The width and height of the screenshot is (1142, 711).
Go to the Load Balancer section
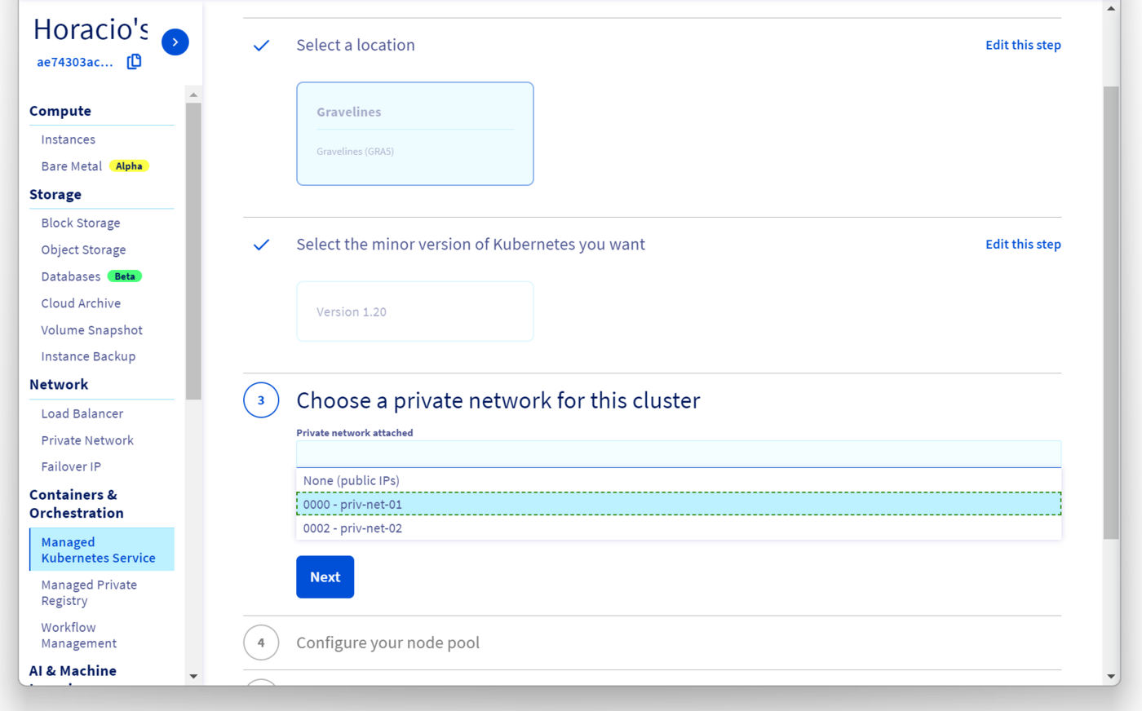pos(82,413)
